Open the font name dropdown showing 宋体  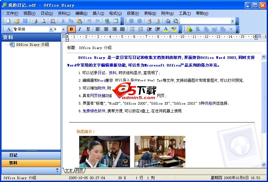point(51,29)
